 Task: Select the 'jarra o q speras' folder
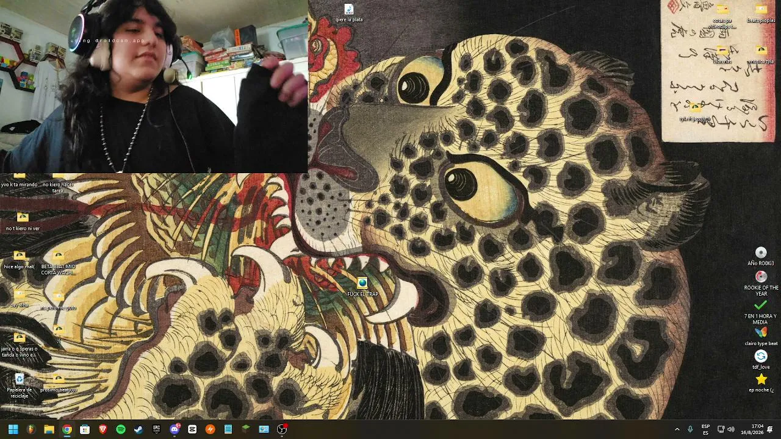click(x=19, y=345)
